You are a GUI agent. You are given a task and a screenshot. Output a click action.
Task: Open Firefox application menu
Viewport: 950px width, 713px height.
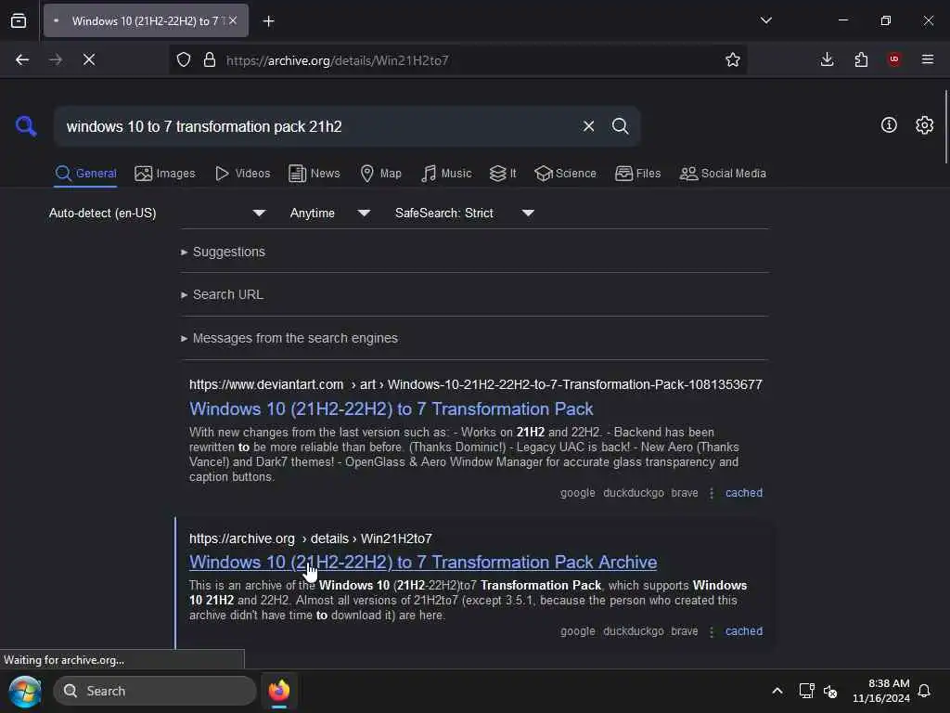[x=928, y=59]
